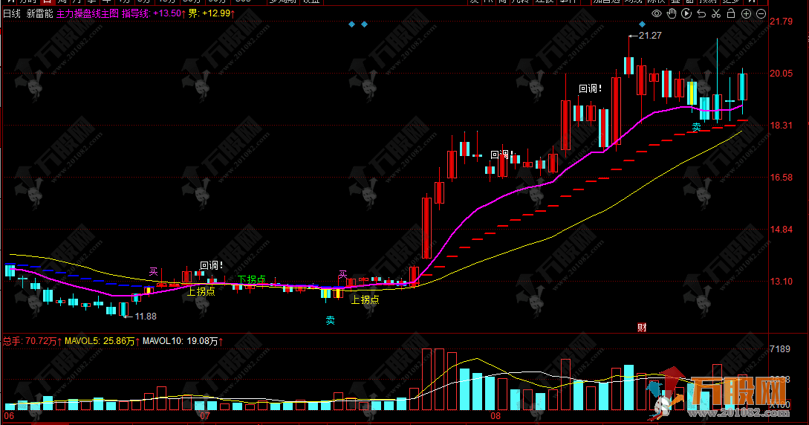
Task: Click the 21.79 price axis value
Action: pyautogui.click(x=781, y=21)
